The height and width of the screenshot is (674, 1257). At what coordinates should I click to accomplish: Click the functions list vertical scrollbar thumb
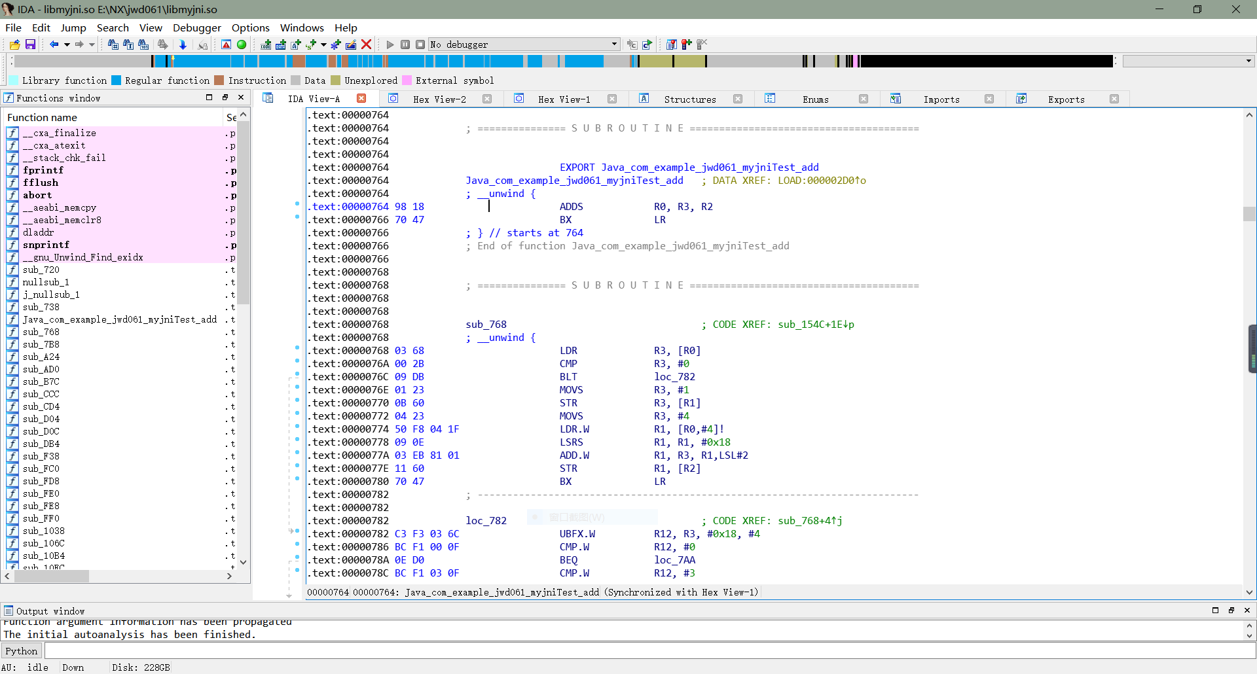[244, 213]
